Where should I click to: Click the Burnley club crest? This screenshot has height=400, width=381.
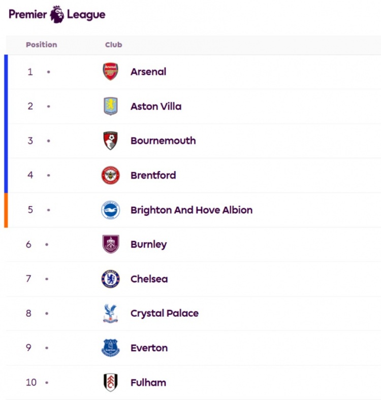[111, 244]
